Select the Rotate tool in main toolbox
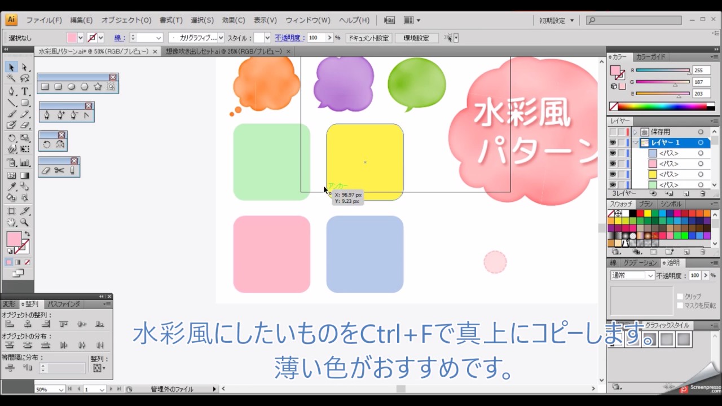Image resolution: width=722 pixels, height=406 pixels. pos(11,138)
